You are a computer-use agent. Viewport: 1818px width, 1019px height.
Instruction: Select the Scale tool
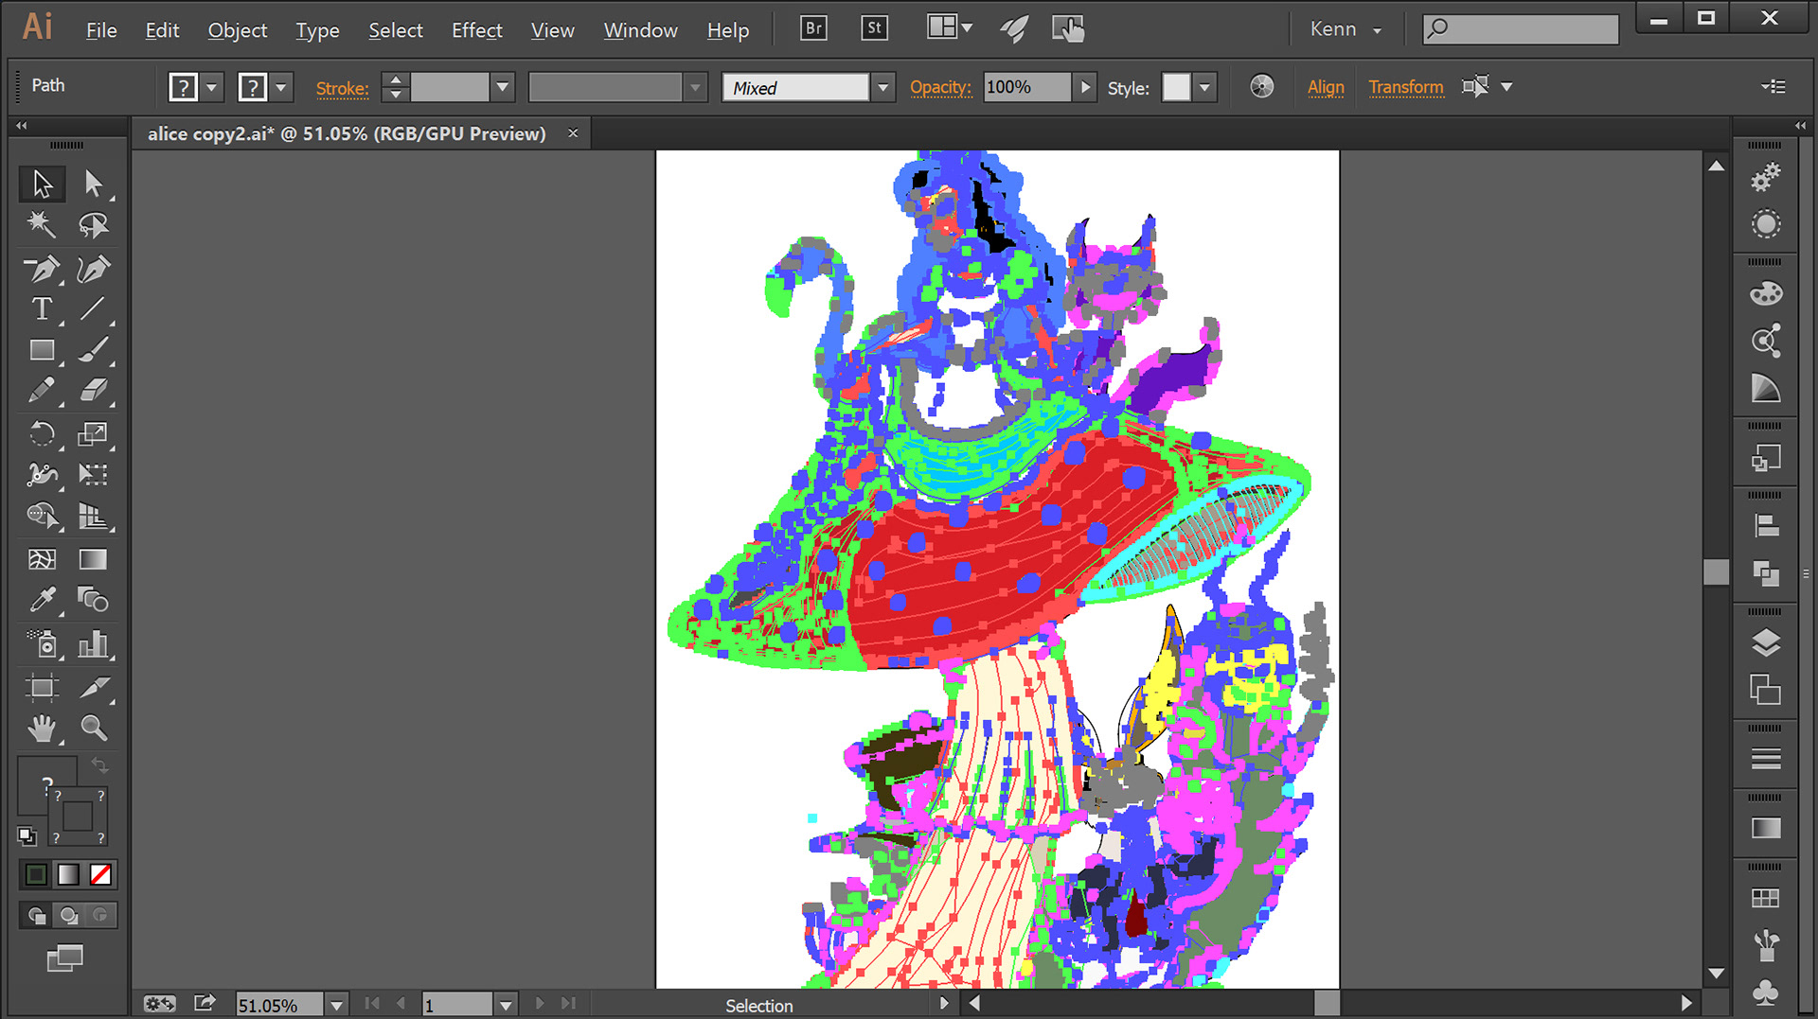click(x=93, y=434)
